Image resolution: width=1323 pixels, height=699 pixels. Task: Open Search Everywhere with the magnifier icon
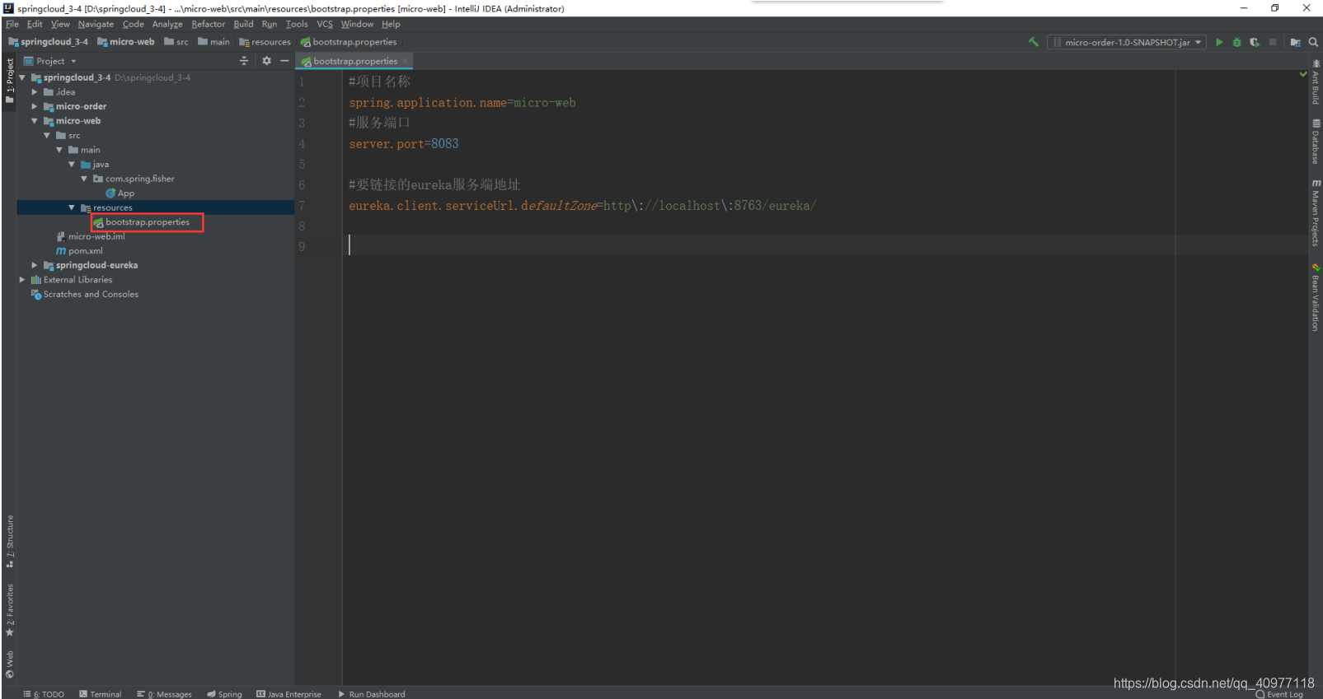coord(1314,42)
